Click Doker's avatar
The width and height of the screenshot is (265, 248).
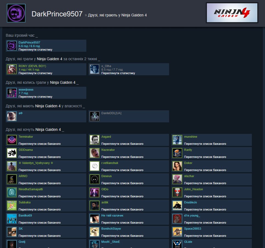pos(177,166)
